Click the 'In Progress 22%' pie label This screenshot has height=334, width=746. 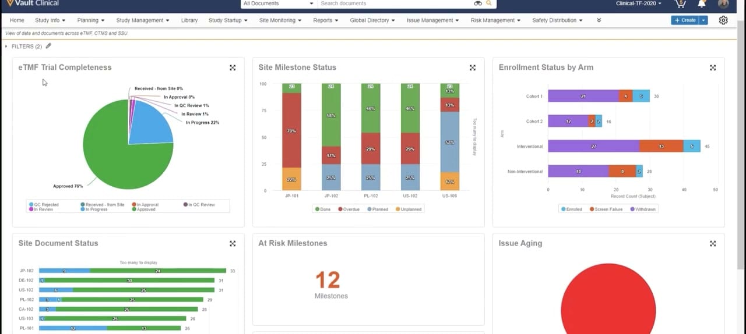(202, 123)
